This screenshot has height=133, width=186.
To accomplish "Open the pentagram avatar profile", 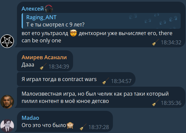I will pos(7,41).
